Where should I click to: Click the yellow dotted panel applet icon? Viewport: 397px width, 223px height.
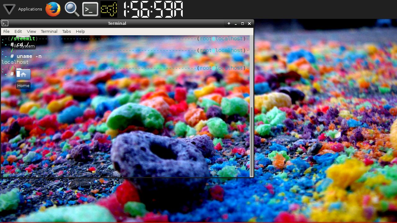tap(109, 9)
